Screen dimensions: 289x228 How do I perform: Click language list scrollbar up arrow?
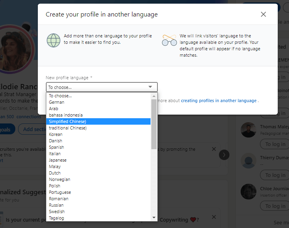pos(154,96)
